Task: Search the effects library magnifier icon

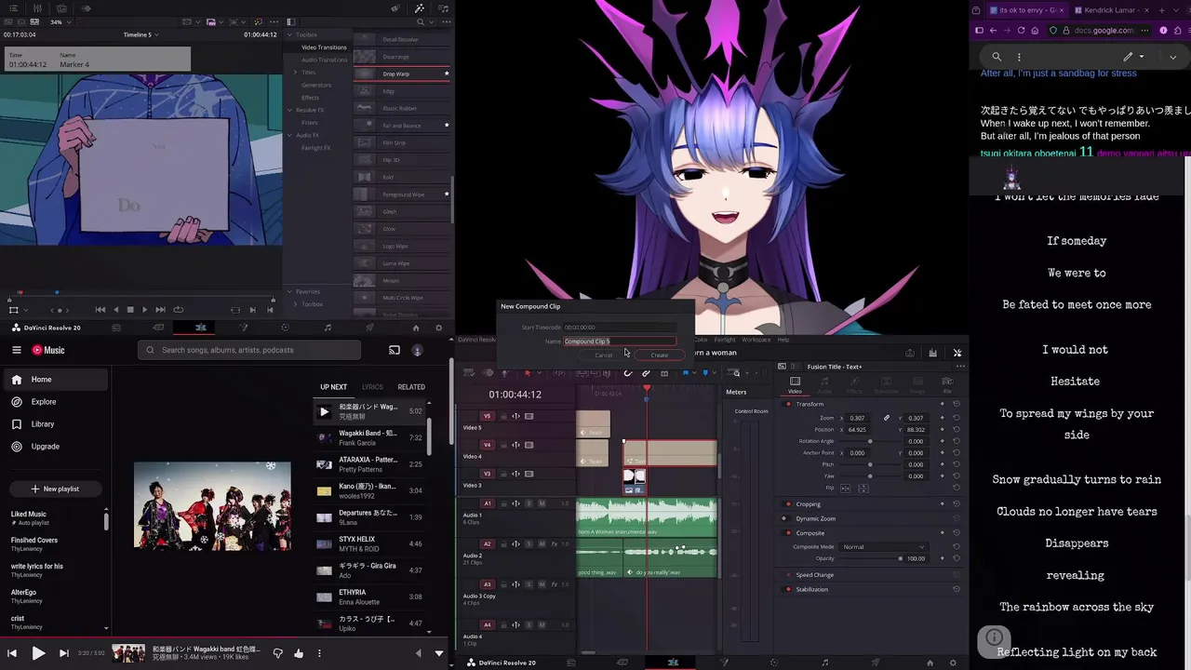Action: [420, 21]
